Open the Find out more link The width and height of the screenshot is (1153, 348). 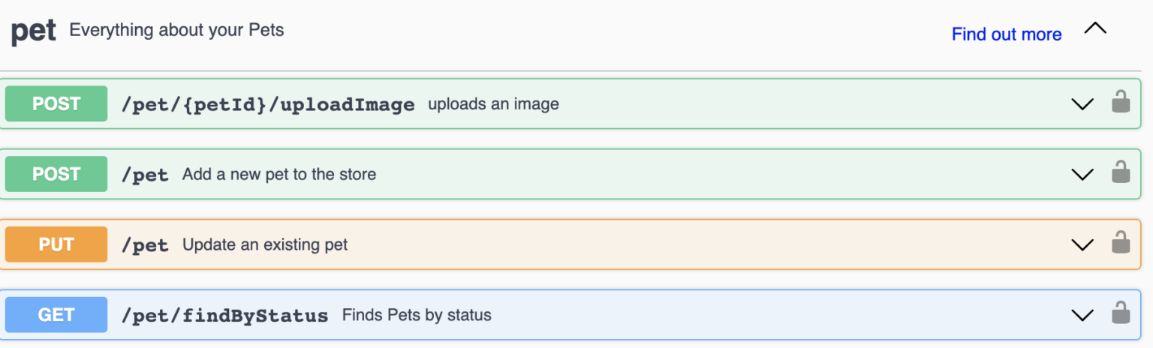click(1007, 34)
